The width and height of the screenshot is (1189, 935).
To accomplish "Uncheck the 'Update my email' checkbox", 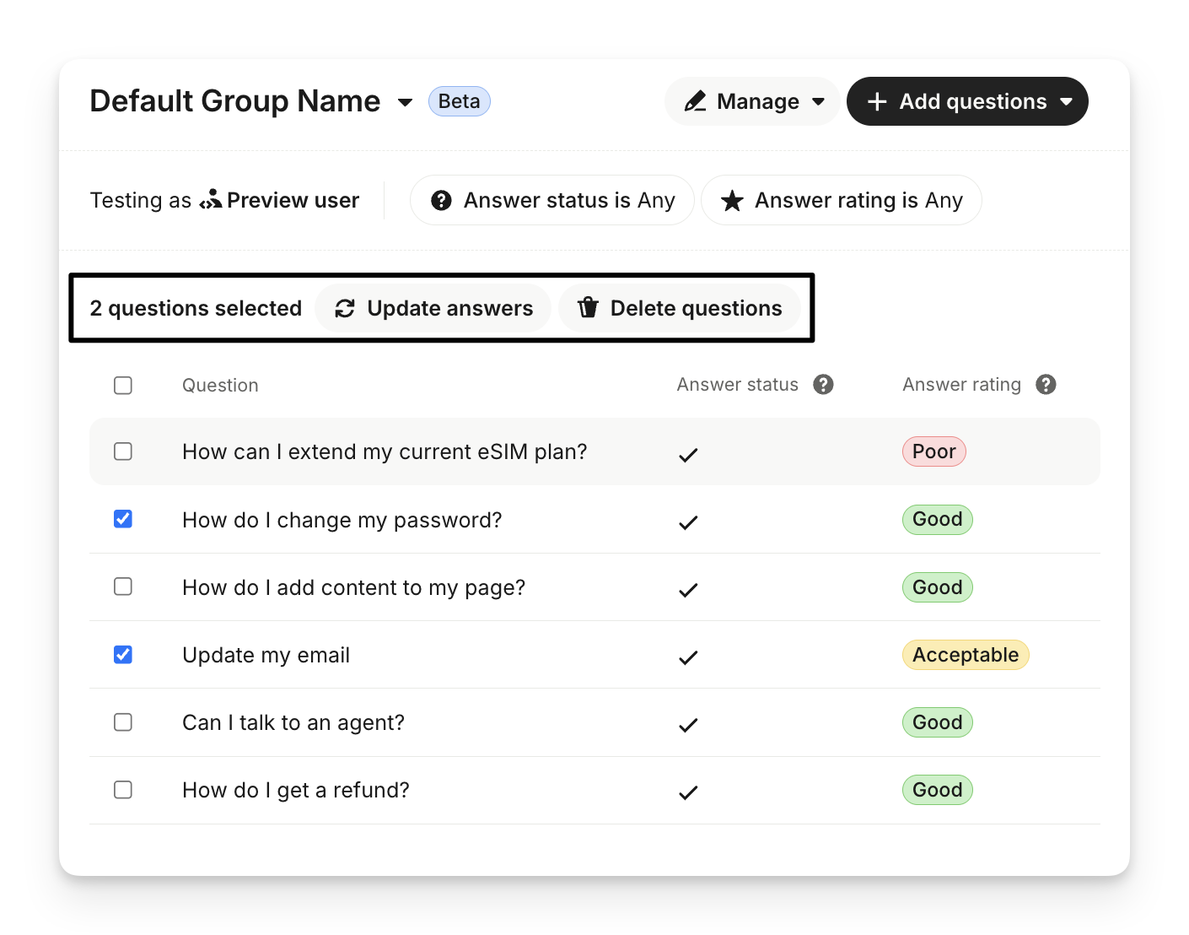I will click(x=123, y=655).
